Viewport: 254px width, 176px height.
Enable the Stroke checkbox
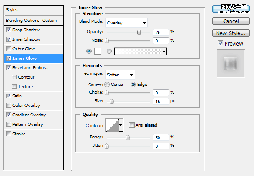pyautogui.click(x=9, y=134)
